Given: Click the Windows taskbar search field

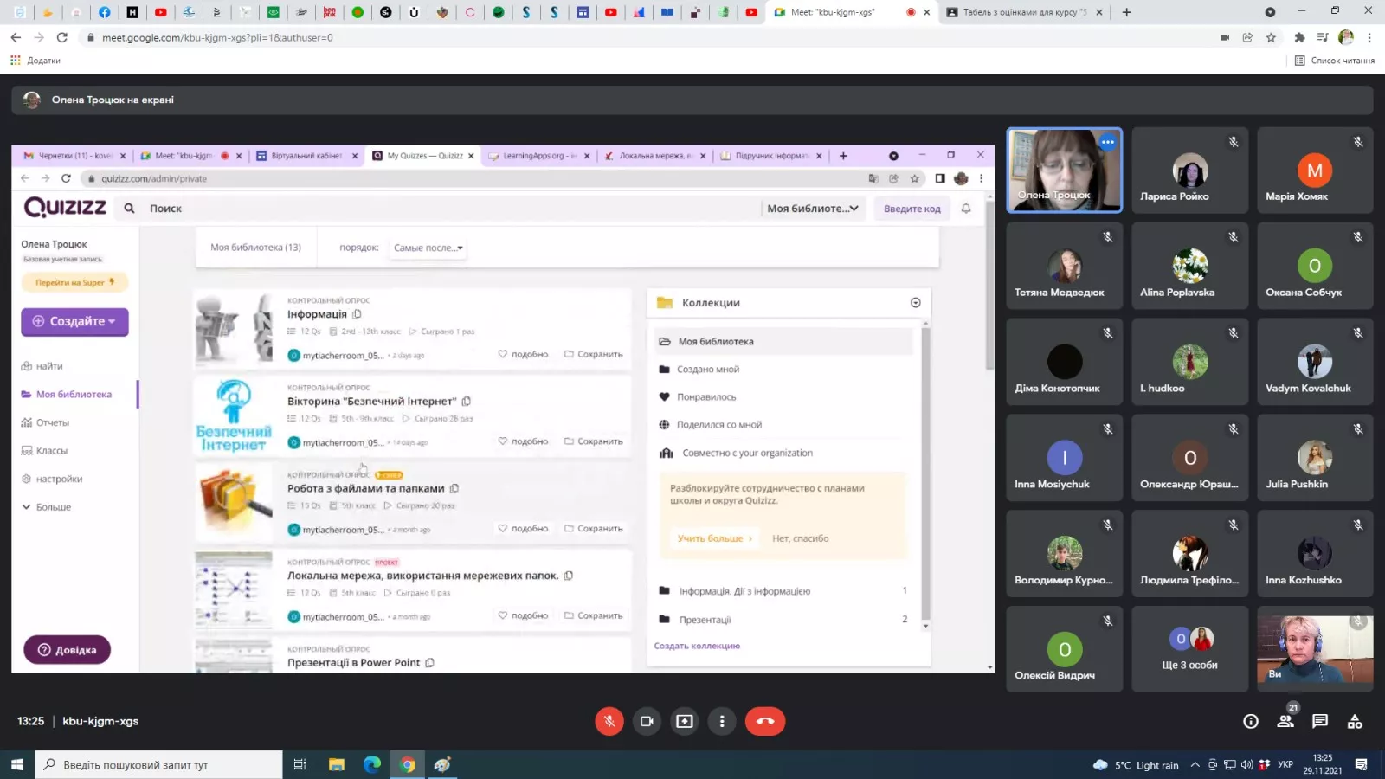Looking at the screenshot, I should tap(159, 765).
